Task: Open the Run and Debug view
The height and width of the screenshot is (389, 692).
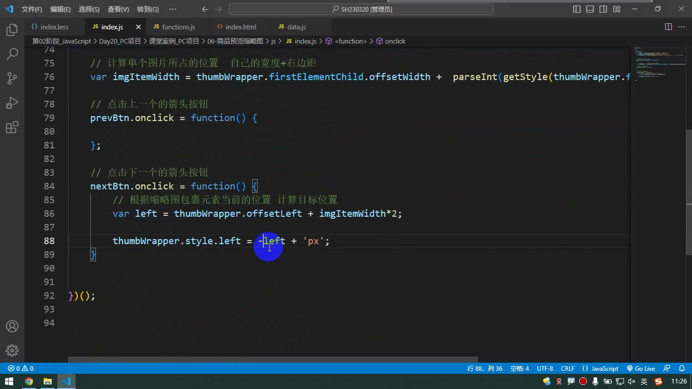Action: click(x=12, y=103)
